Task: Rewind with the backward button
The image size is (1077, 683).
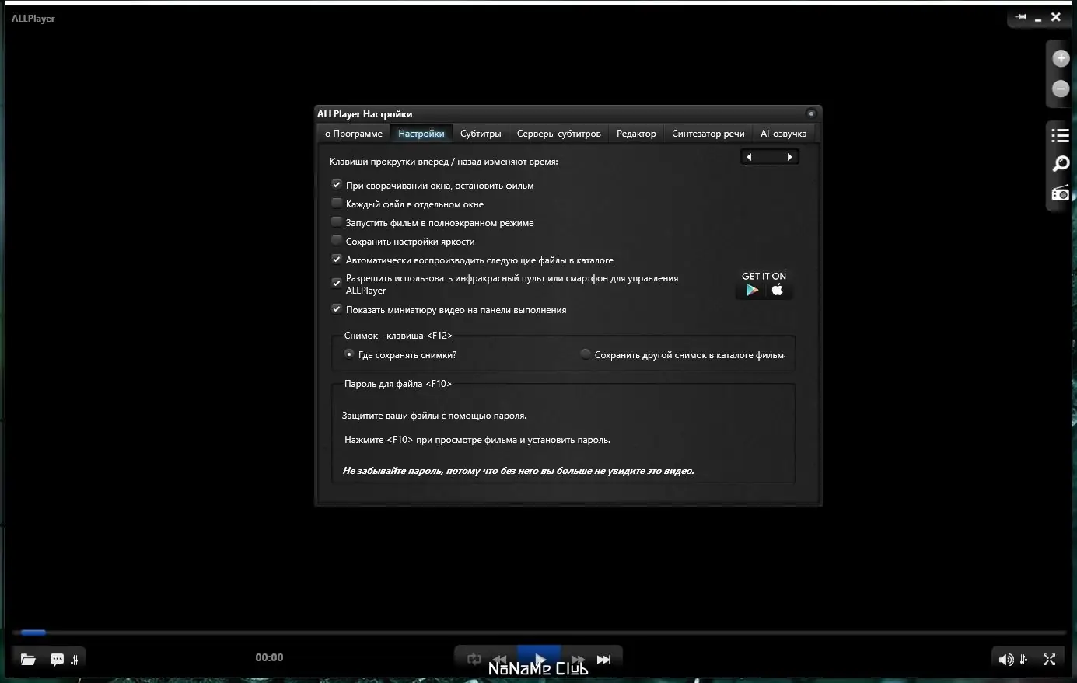Action: pos(500,659)
